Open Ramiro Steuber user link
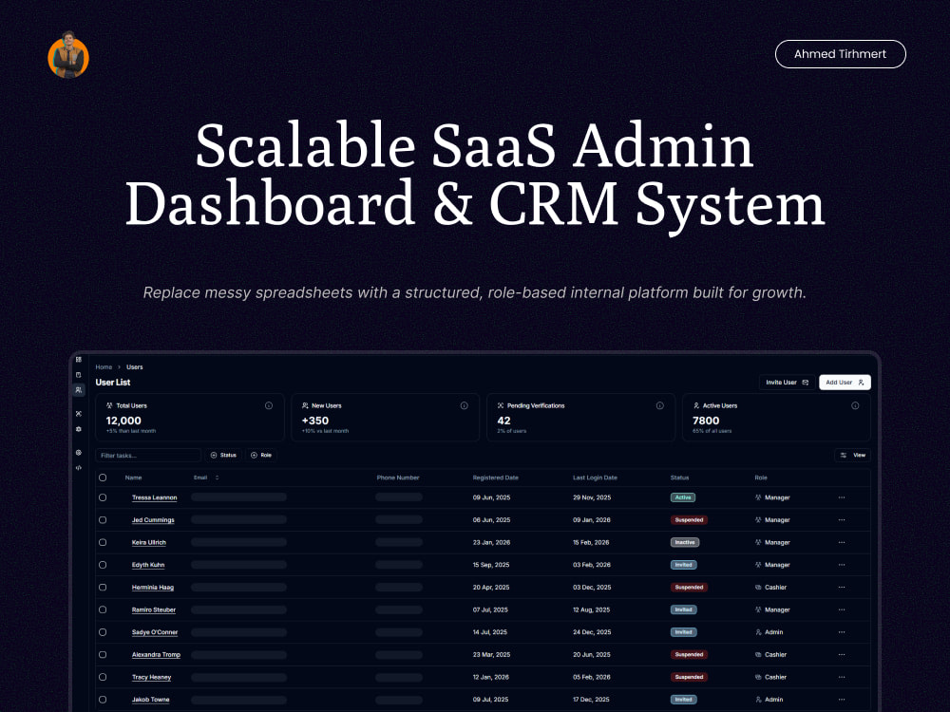The width and height of the screenshot is (950, 712). point(154,609)
